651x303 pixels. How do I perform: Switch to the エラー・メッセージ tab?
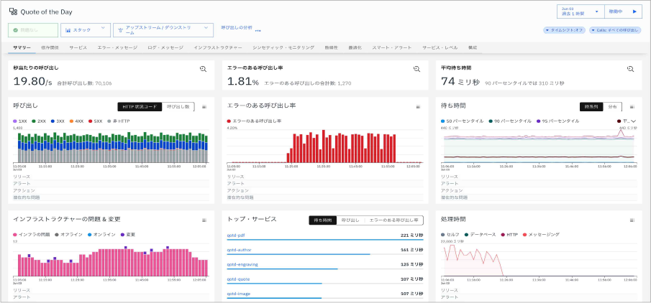tap(117, 47)
